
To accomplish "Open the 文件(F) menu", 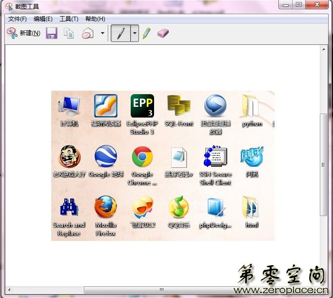I will click(17, 19).
